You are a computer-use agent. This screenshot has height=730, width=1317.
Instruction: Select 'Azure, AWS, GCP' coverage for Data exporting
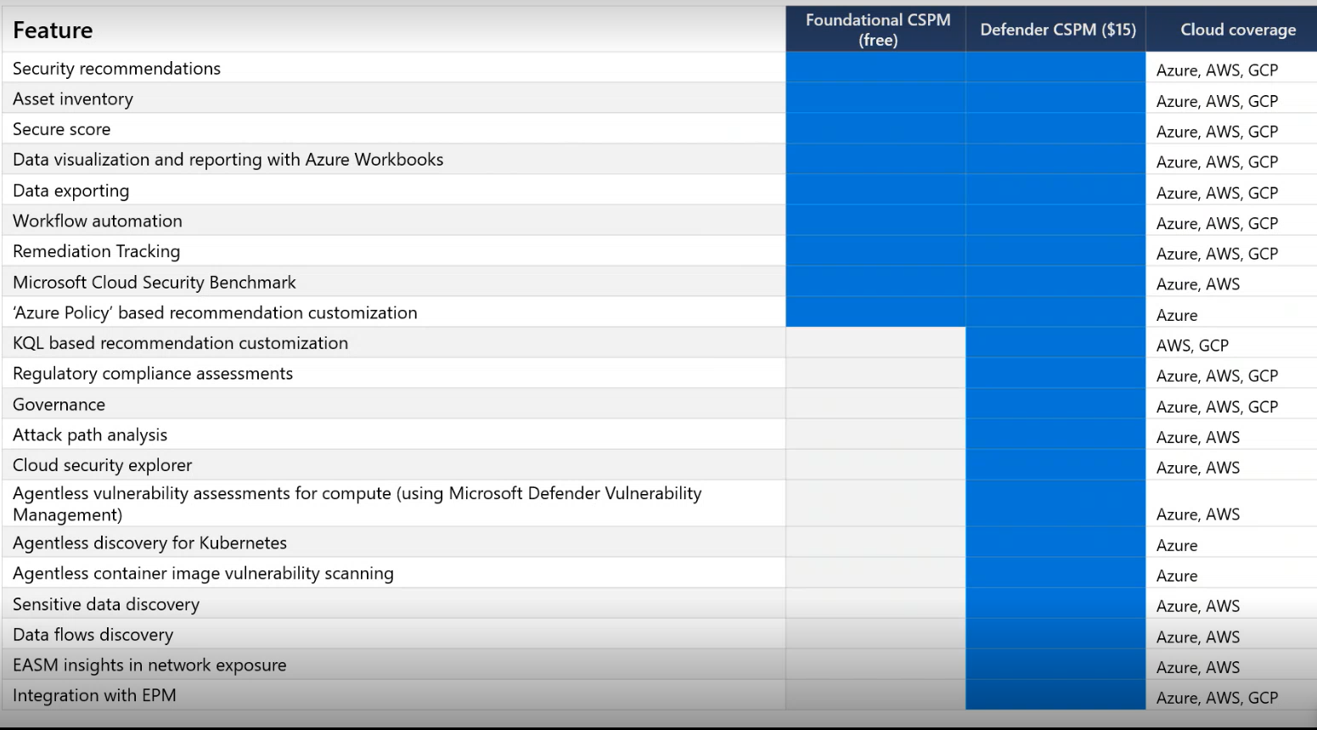(1217, 193)
